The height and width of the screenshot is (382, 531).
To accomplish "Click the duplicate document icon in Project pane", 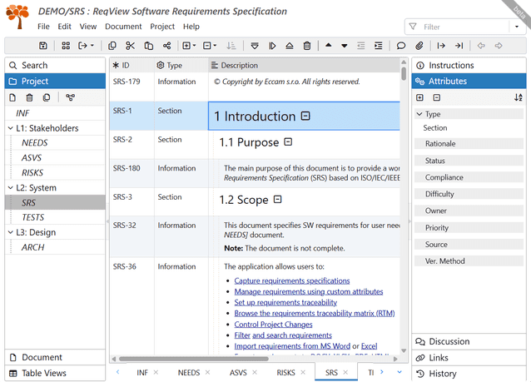I will coord(47,97).
